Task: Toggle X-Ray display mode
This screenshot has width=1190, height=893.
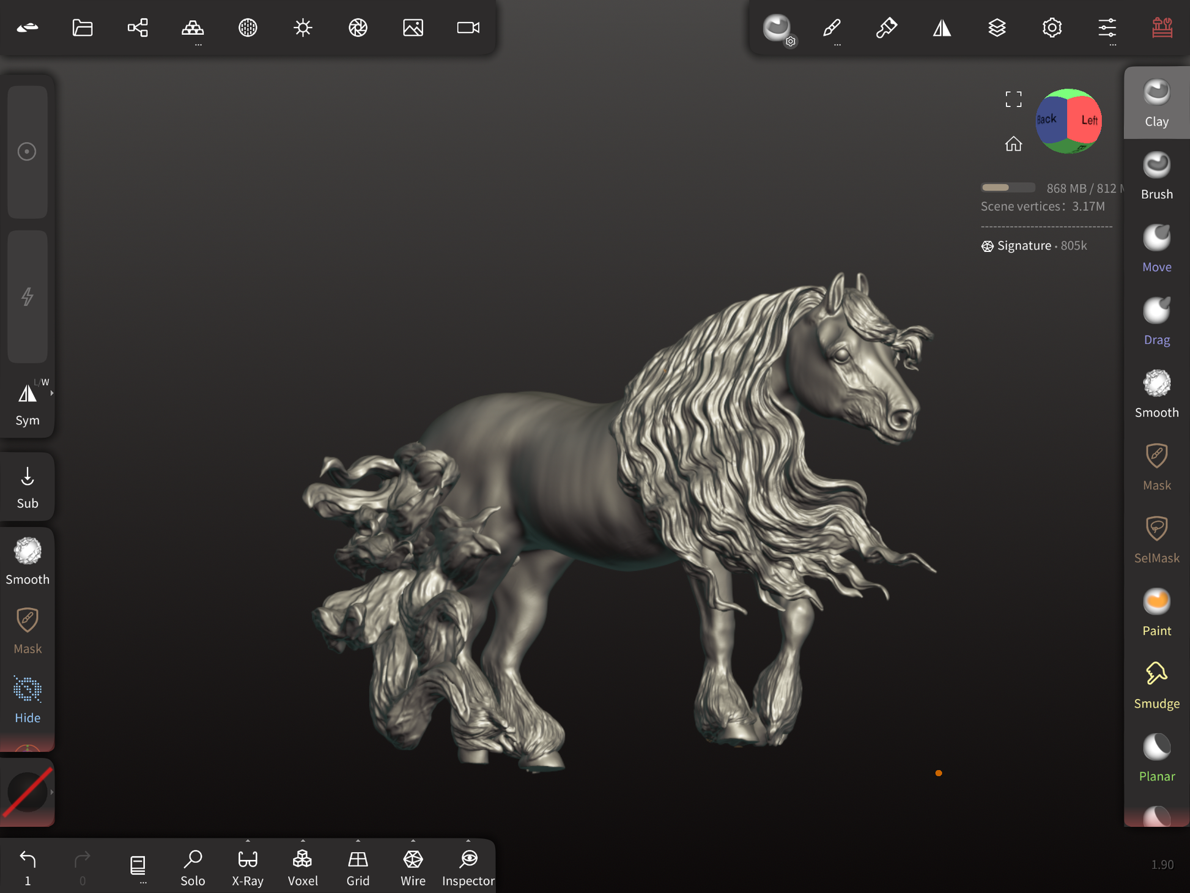Action: [x=248, y=866]
